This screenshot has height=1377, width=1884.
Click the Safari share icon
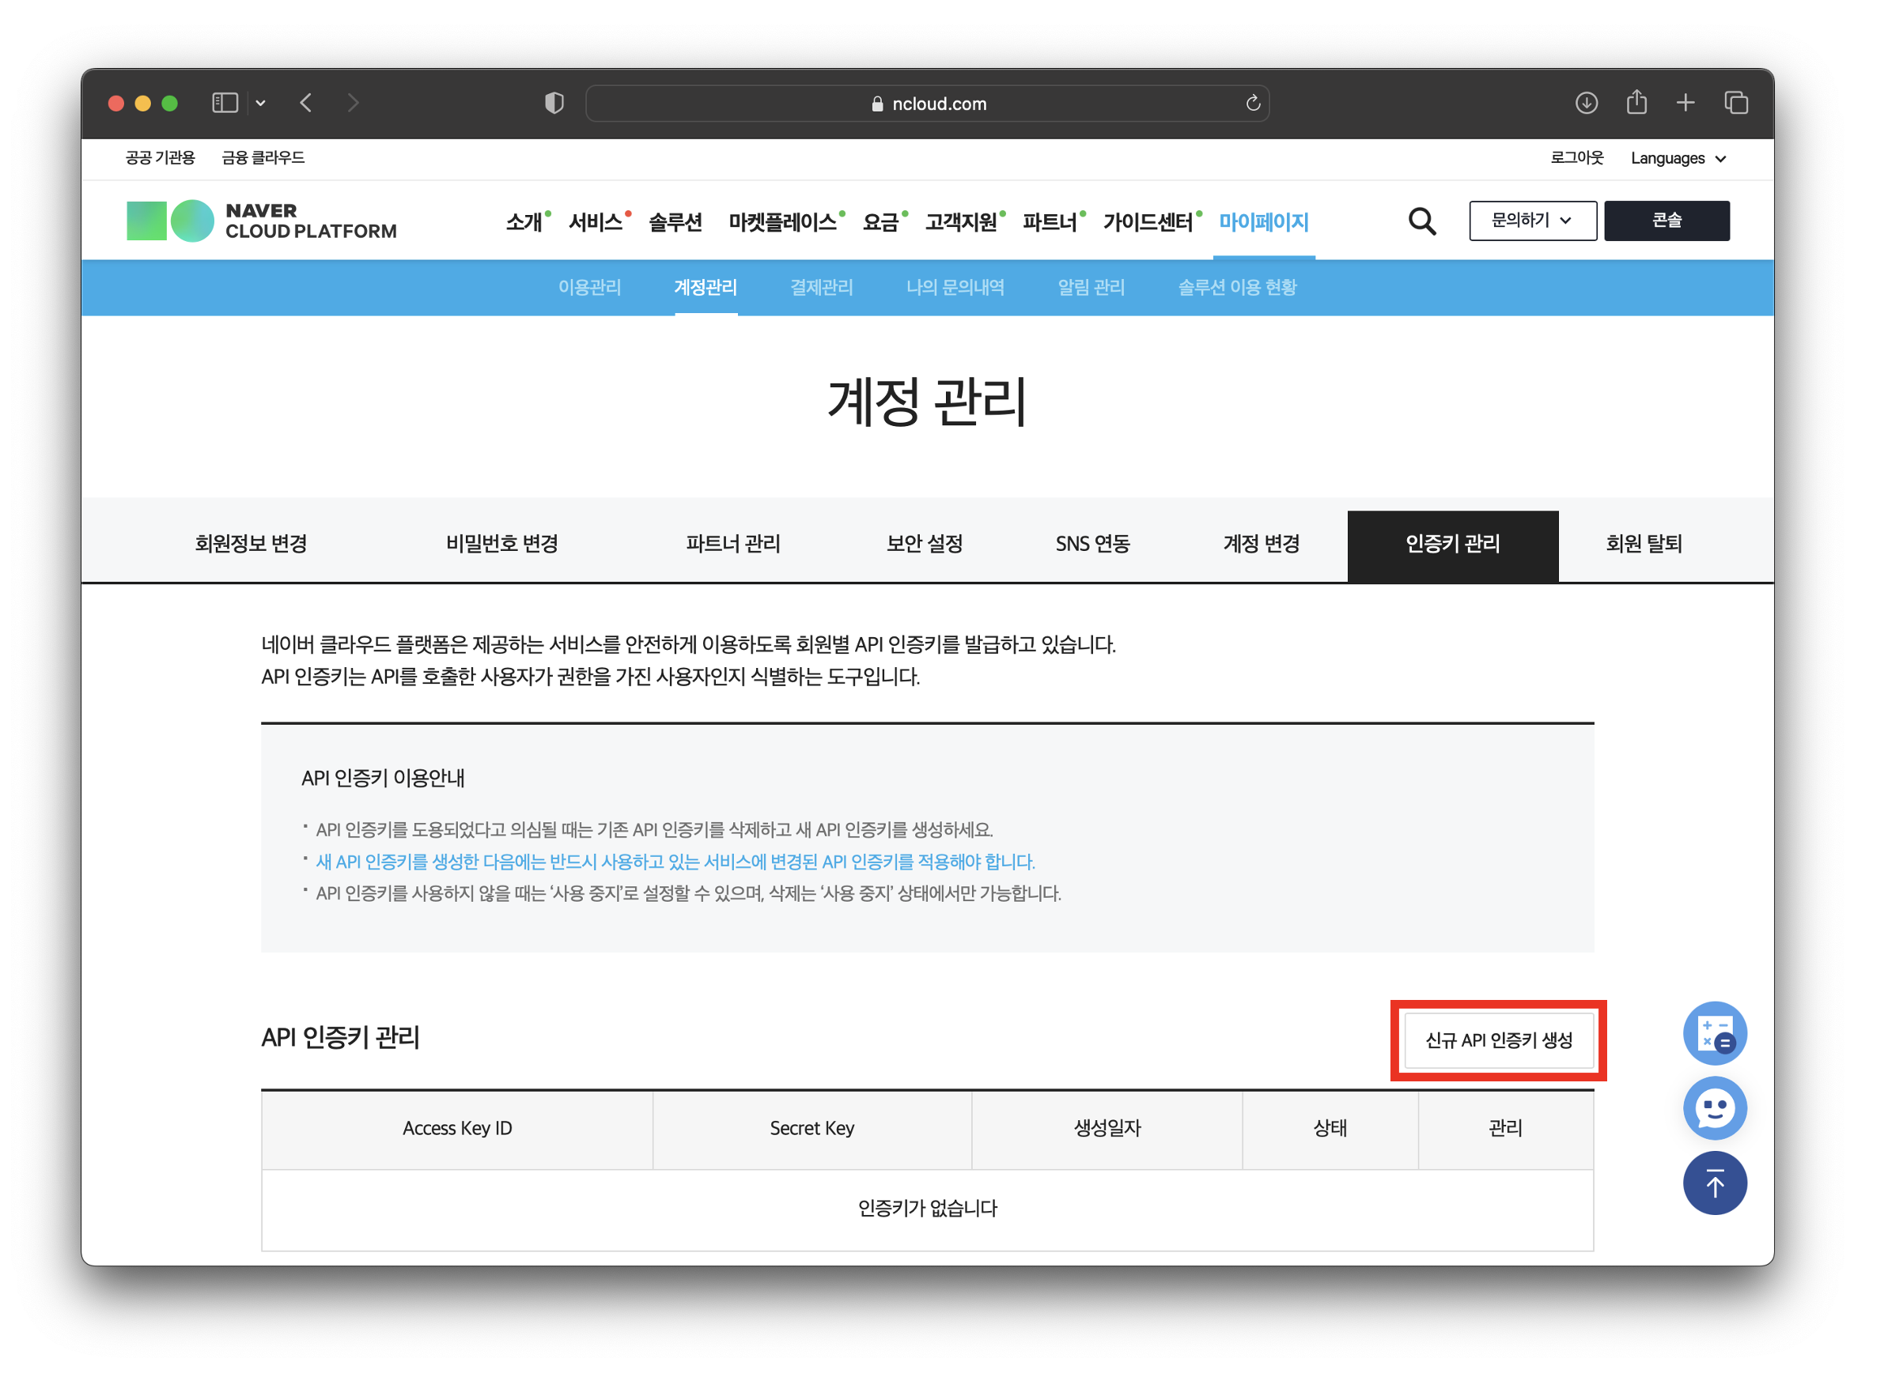[1636, 103]
